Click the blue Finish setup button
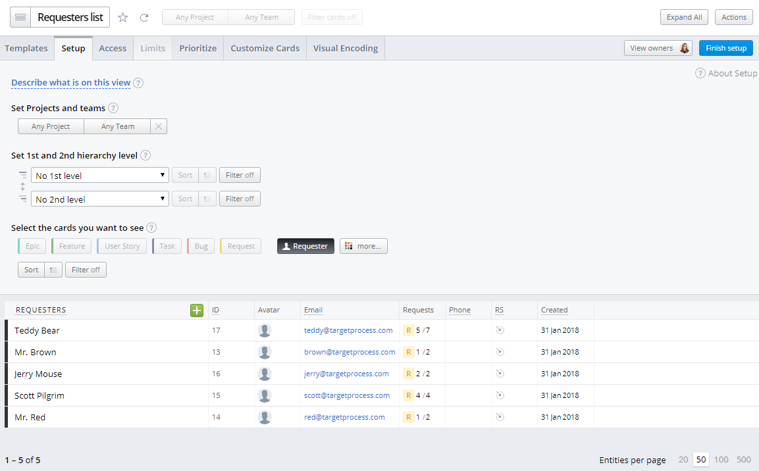759x471 pixels. tap(725, 48)
